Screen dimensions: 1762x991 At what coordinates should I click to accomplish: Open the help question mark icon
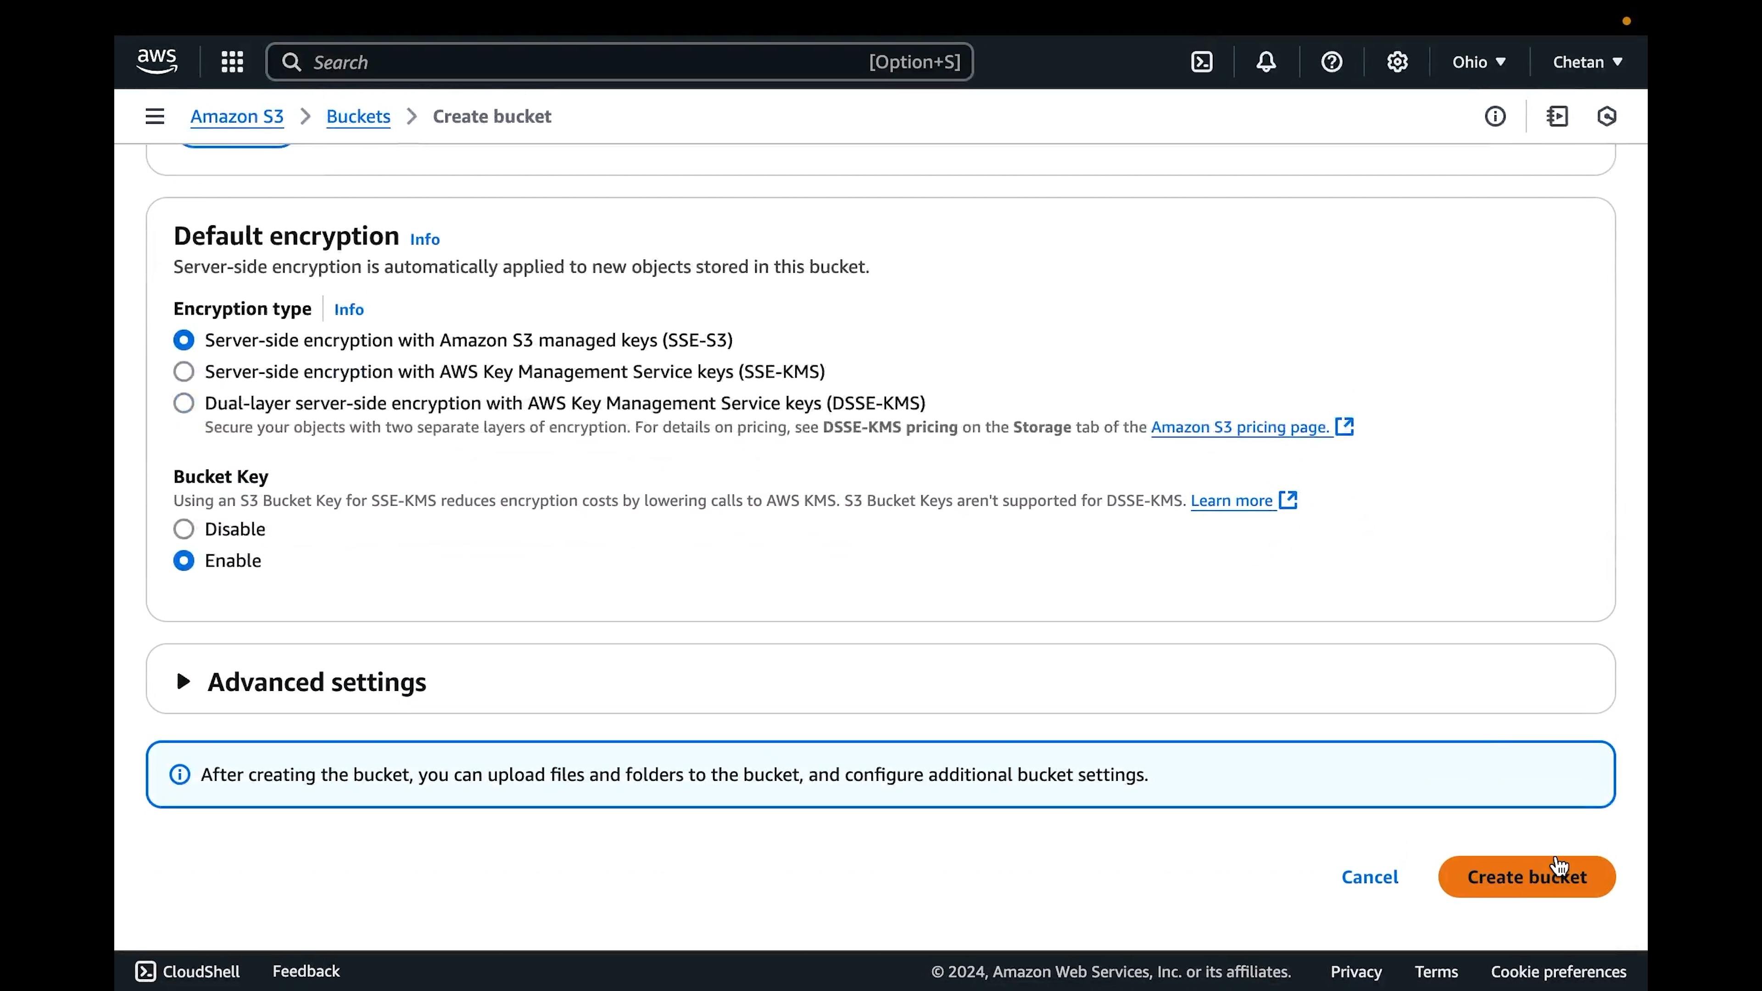coord(1331,61)
